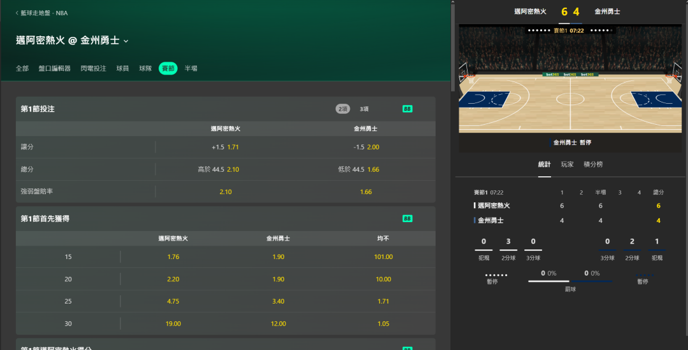The height and width of the screenshot is (350, 688).
Task: Open the 積分榜 tab
Action: point(593,164)
